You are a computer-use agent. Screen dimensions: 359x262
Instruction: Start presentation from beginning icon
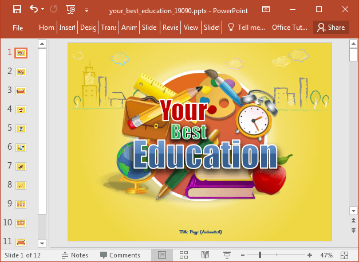pyautogui.click(x=71, y=10)
